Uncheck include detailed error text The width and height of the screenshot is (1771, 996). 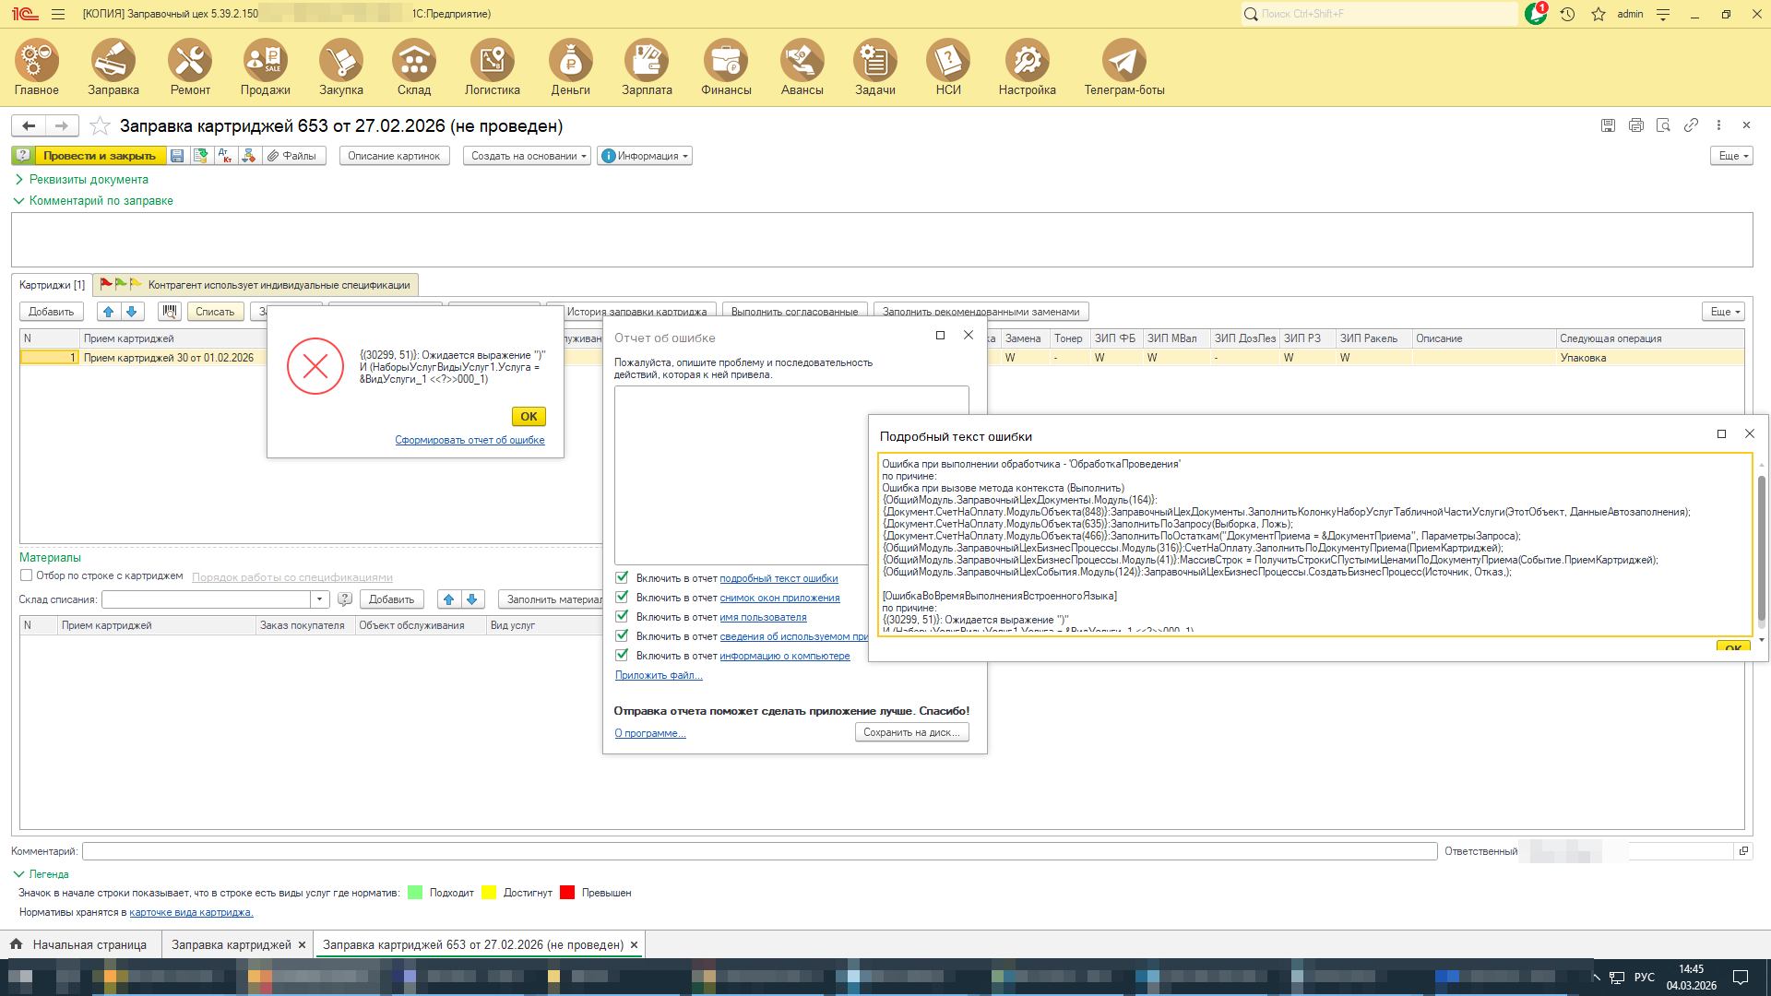click(x=623, y=577)
